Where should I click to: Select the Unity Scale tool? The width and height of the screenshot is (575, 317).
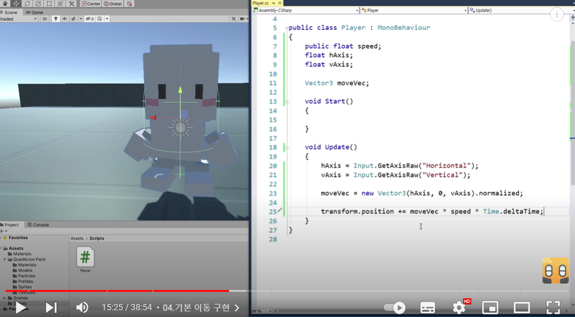38,4
